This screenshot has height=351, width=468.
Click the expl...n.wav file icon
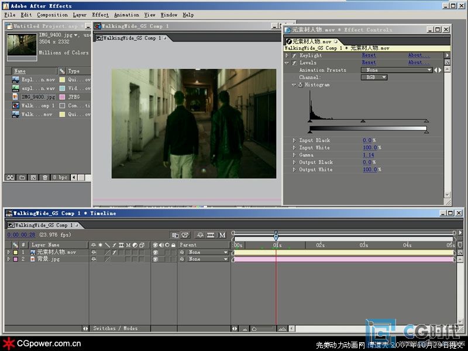[16, 88]
